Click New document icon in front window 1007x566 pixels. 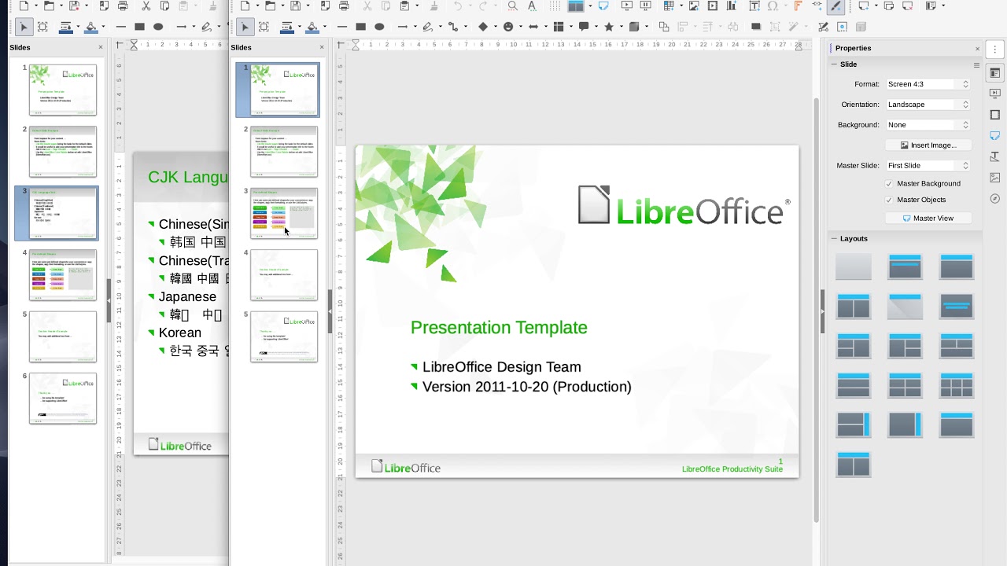[245, 6]
